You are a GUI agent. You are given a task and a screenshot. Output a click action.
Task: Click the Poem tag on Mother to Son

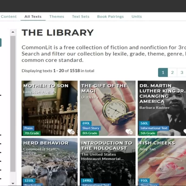[x=28, y=128]
